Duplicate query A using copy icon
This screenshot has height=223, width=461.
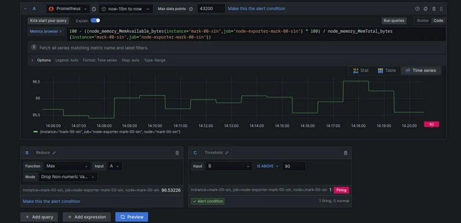[x=425, y=9]
